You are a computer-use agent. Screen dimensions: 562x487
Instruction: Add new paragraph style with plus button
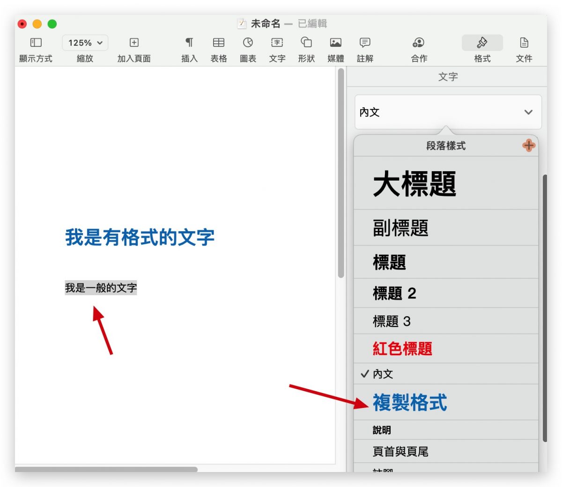(x=529, y=145)
